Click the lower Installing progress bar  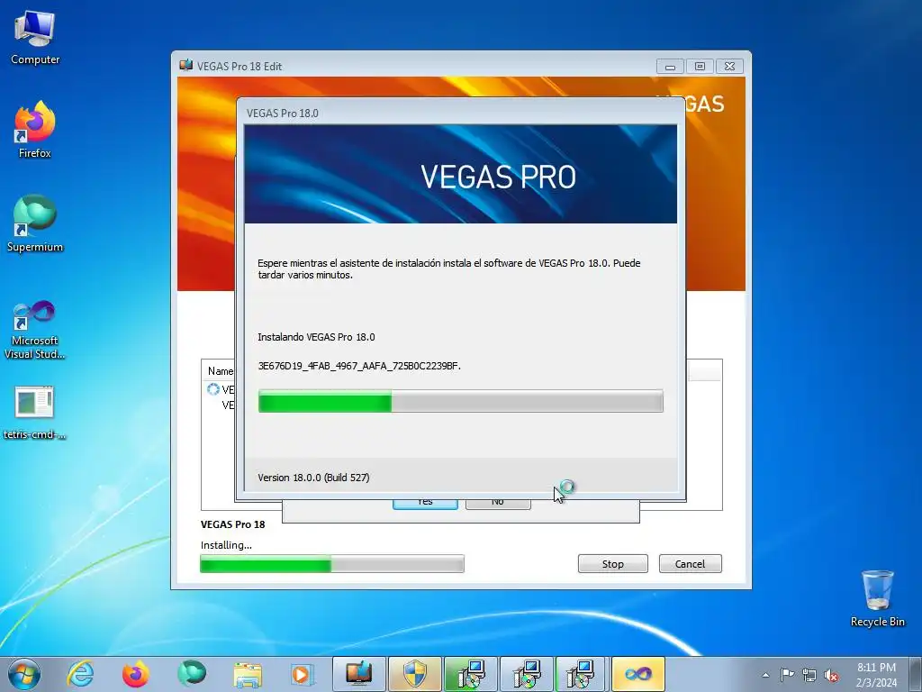pos(332,564)
